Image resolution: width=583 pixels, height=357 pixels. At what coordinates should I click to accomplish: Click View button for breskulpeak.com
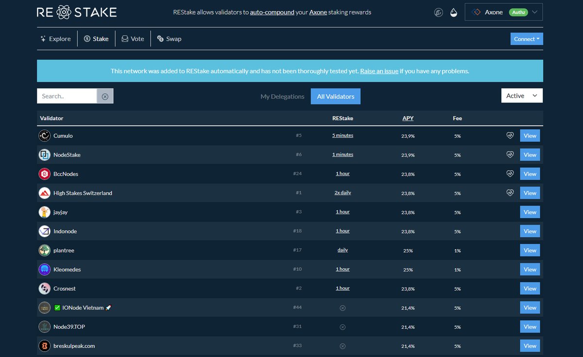[x=530, y=346]
